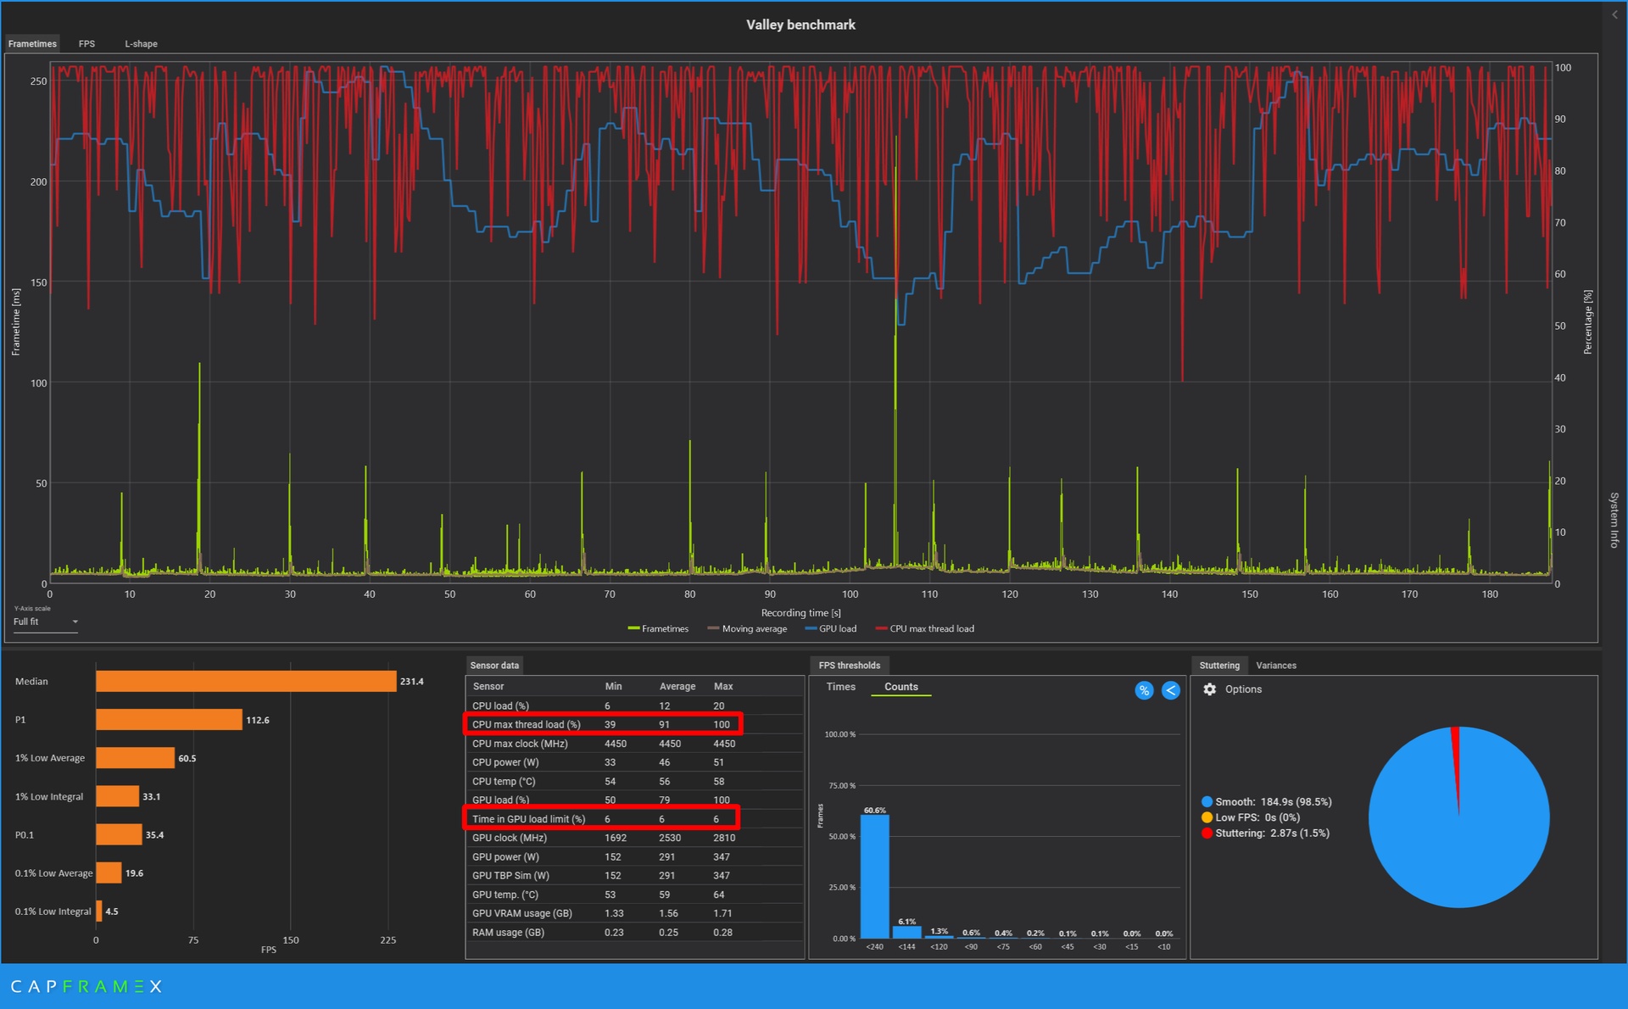1628x1009 pixels.
Task: Toggle the GPU load legend entry
Action: tap(831, 628)
